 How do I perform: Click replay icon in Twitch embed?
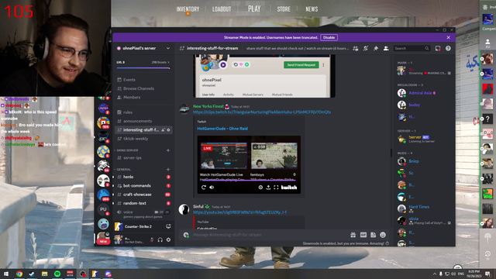click(x=204, y=188)
